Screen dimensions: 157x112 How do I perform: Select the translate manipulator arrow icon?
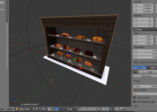pyautogui.click(x=57, y=109)
